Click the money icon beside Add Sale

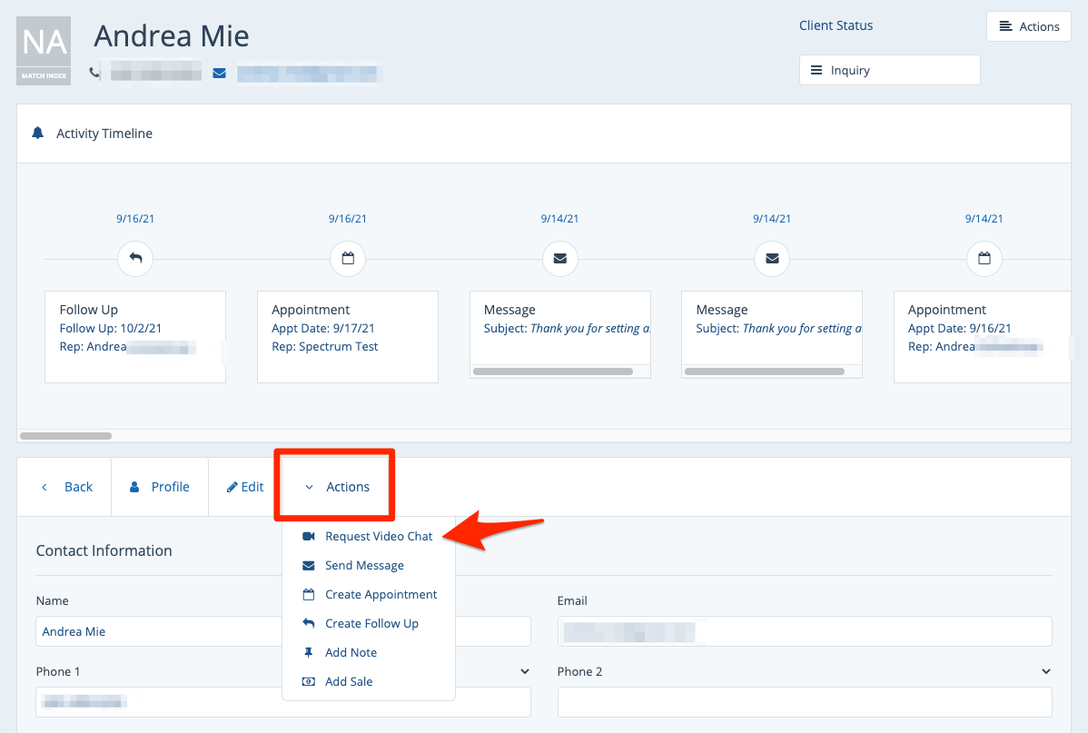(x=308, y=682)
